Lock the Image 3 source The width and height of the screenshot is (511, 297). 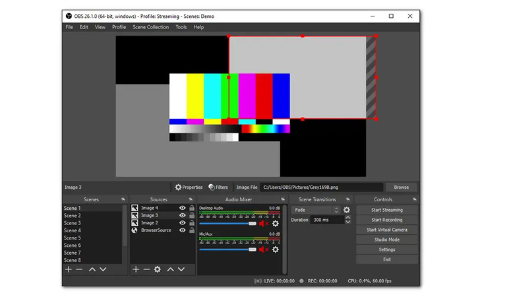192,215
